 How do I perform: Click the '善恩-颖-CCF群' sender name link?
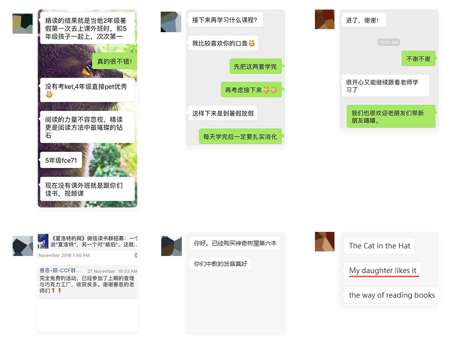60,271
